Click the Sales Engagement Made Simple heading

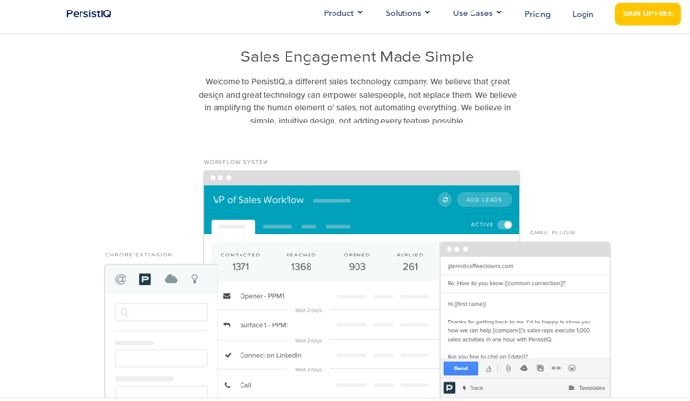357,56
